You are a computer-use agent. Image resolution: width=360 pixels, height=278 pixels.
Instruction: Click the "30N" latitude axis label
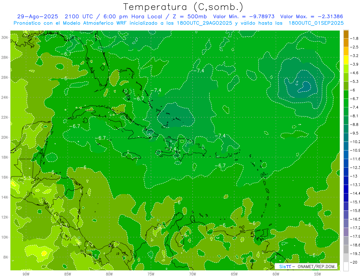point(4,37)
